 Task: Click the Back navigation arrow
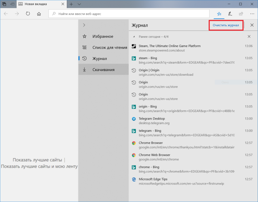click(x=6, y=14)
